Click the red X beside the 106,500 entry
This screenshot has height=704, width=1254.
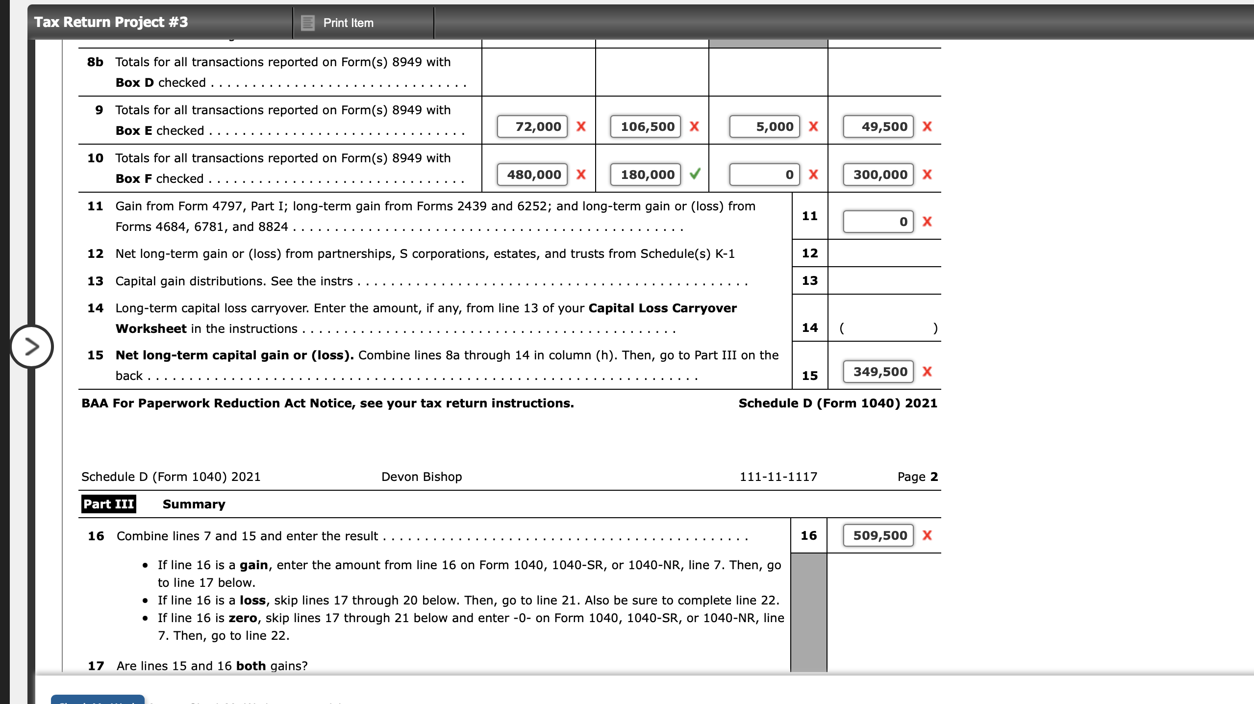[x=694, y=126]
